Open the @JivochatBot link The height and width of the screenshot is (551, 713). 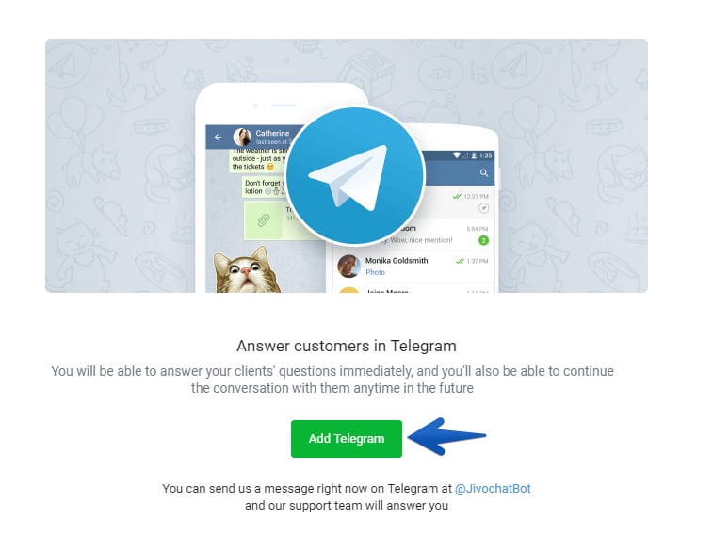[493, 489]
